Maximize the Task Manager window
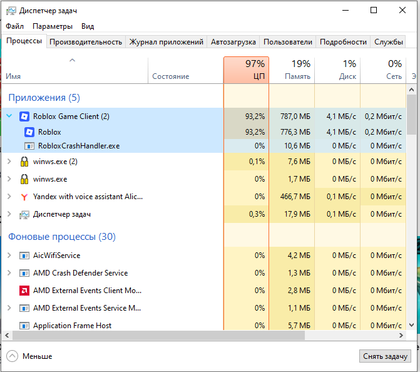This screenshot has width=420, height=372. tap(374, 11)
